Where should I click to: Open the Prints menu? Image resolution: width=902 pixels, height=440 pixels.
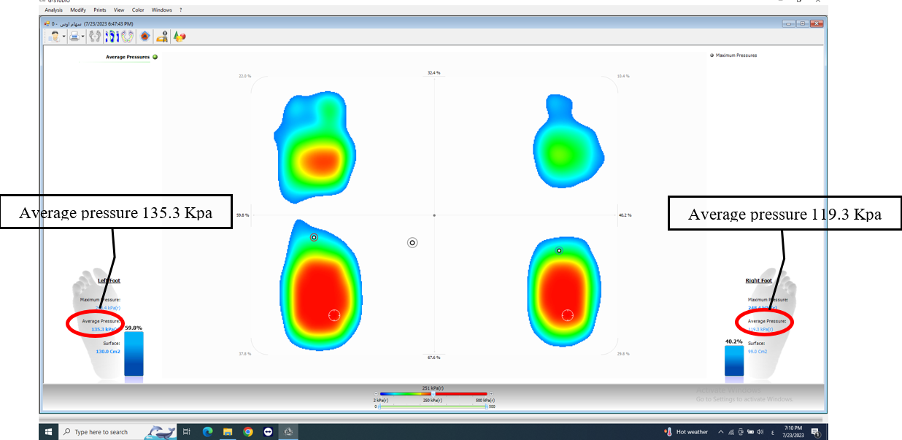point(100,10)
